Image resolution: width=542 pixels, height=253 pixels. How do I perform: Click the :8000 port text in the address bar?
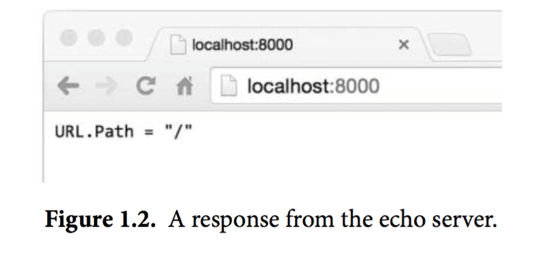click(355, 86)
